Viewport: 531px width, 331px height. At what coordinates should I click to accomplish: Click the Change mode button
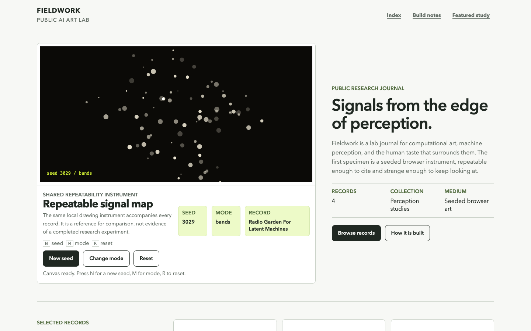coord(106,259)
